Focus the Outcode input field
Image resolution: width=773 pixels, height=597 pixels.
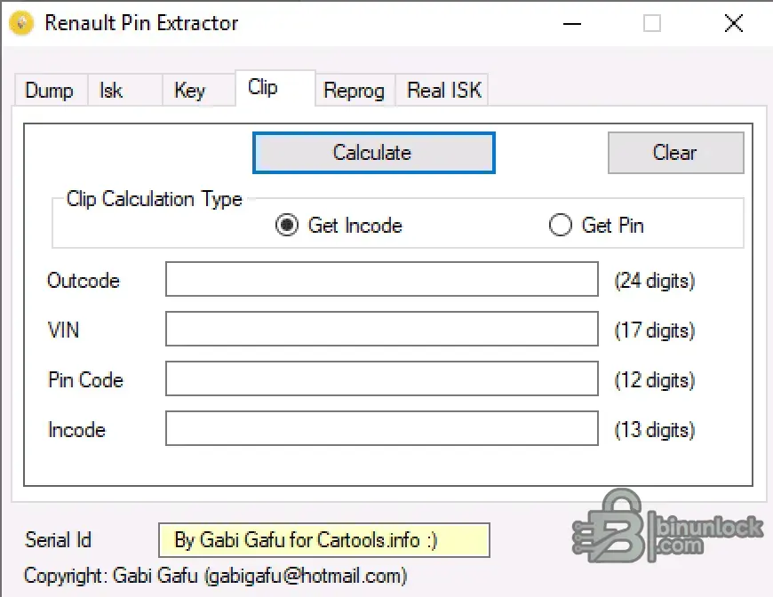point(382,279)
